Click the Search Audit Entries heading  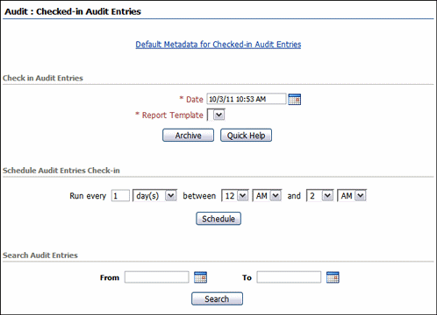click(x=40, y=255)
